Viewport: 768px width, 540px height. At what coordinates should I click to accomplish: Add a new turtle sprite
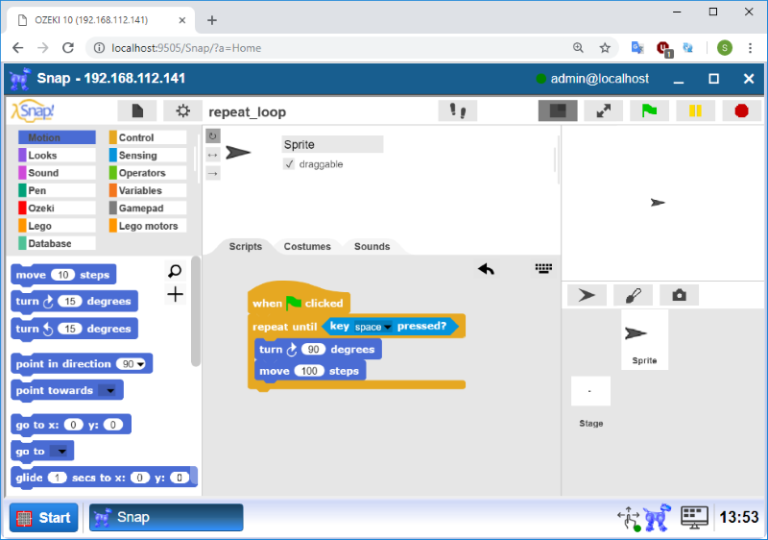(x=587, y=295)
